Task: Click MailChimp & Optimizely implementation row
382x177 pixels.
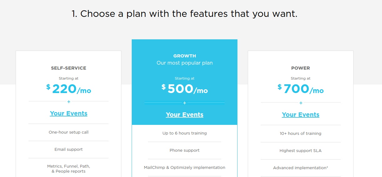Action: click(185, 168)
